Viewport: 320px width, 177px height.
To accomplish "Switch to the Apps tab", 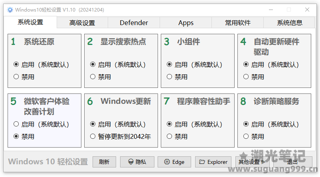I will point(186,23).
